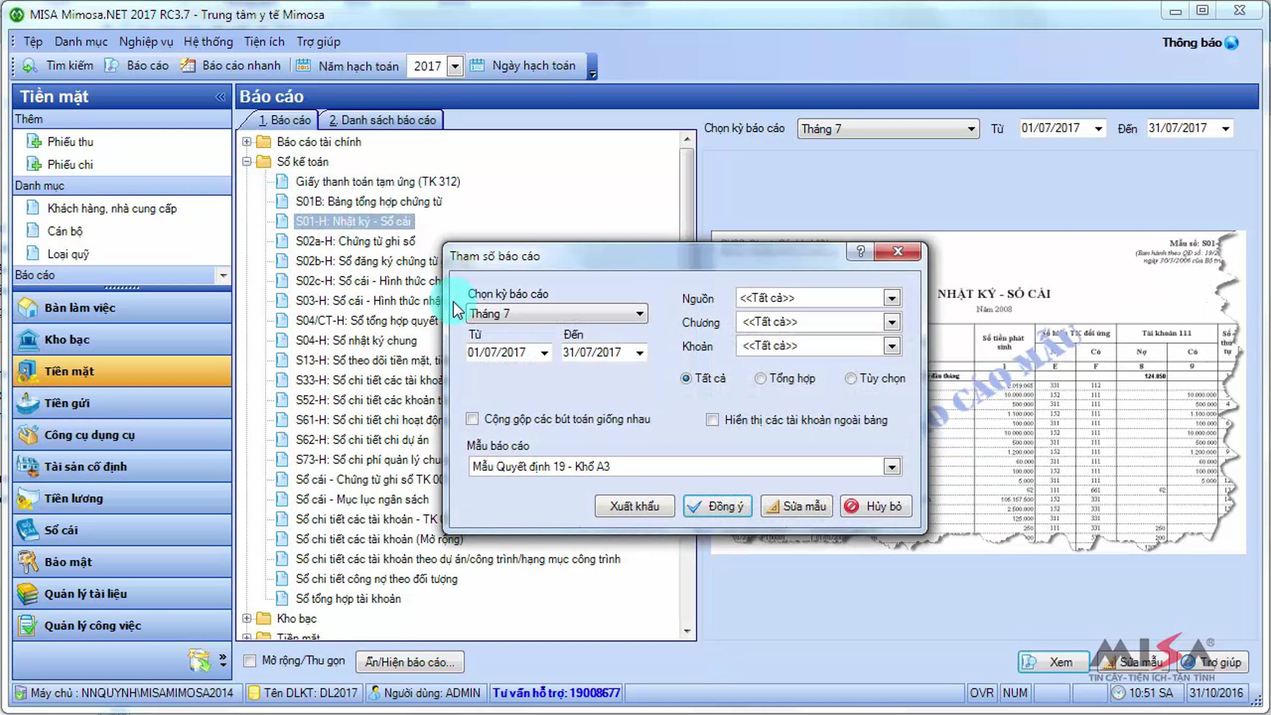Screen dimensions: 1271x715
Task: Check Hiển thị các tài khoản ngoài bảng
Action: 713,420
